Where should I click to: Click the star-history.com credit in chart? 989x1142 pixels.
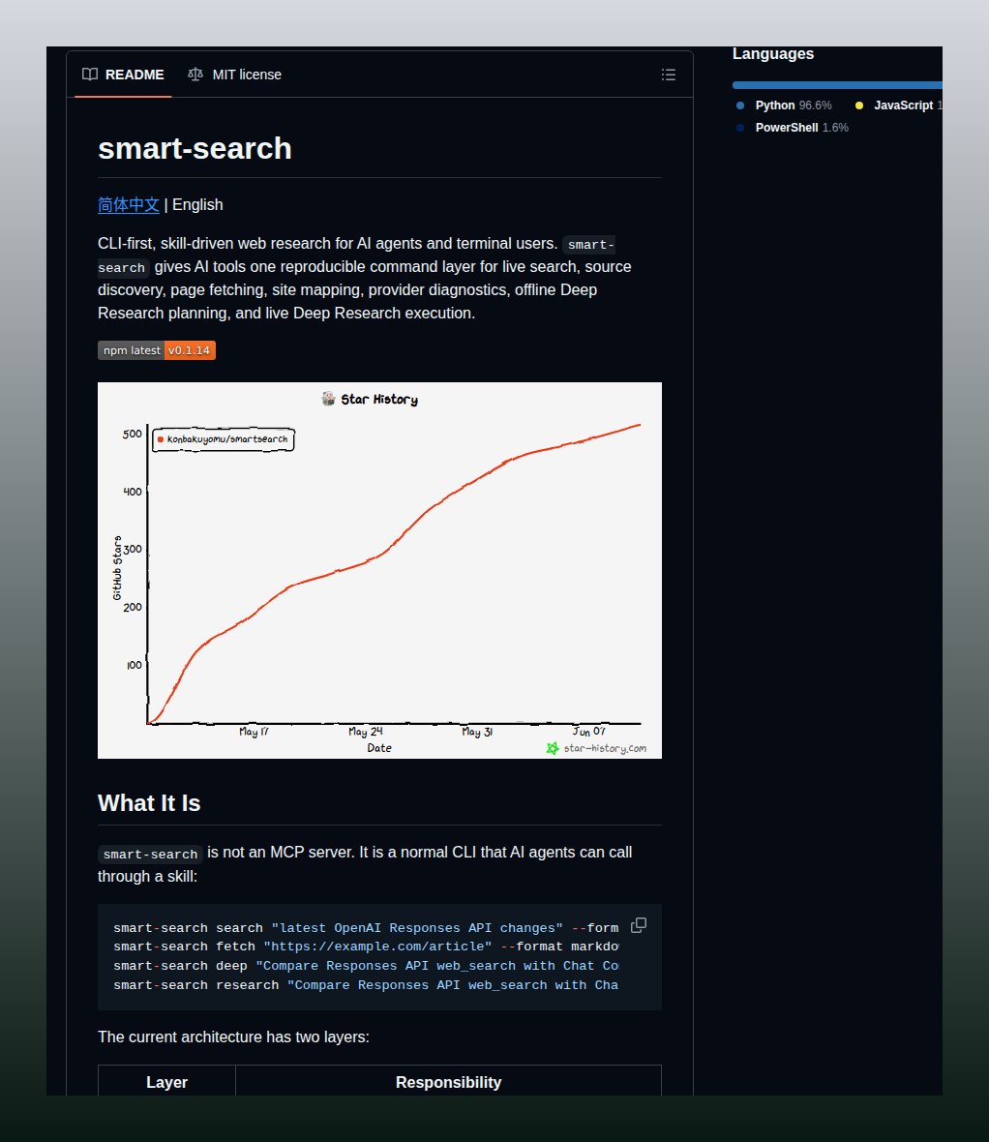pyautogui.click(x=596, y=748)
